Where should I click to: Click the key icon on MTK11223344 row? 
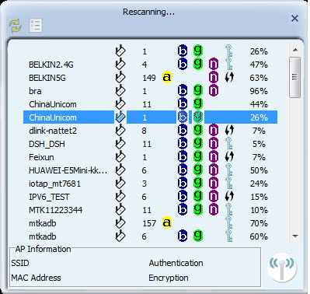229,209
